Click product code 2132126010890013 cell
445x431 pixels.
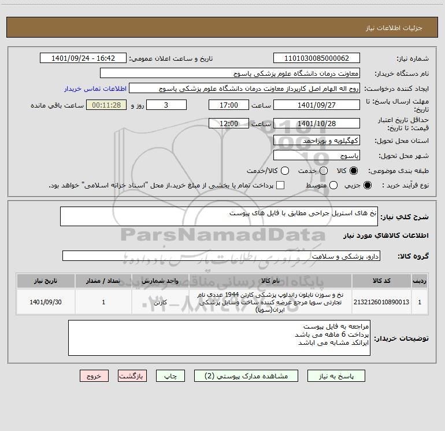coord(381,302)
